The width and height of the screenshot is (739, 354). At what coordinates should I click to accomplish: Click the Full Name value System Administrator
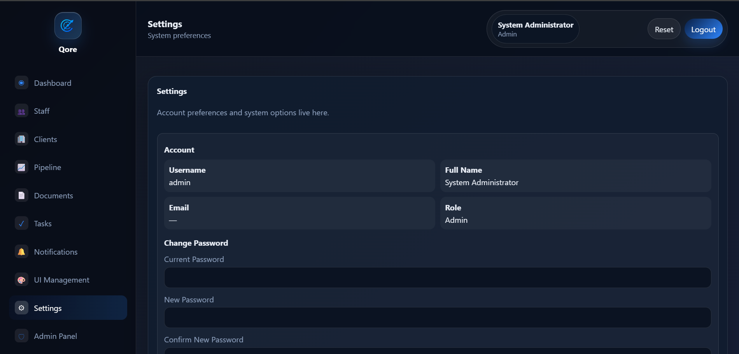(482, 182)
